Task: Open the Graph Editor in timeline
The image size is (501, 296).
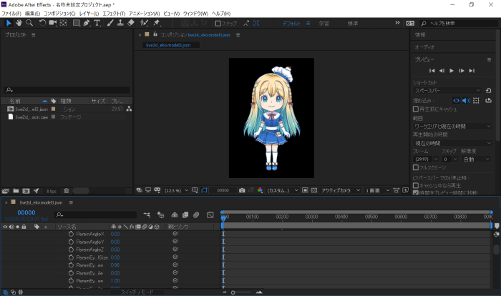Action: [x=210, y=215]
